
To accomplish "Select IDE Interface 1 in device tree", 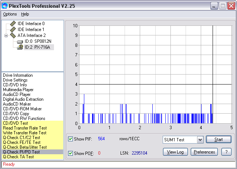I will [x=31, y=30].
